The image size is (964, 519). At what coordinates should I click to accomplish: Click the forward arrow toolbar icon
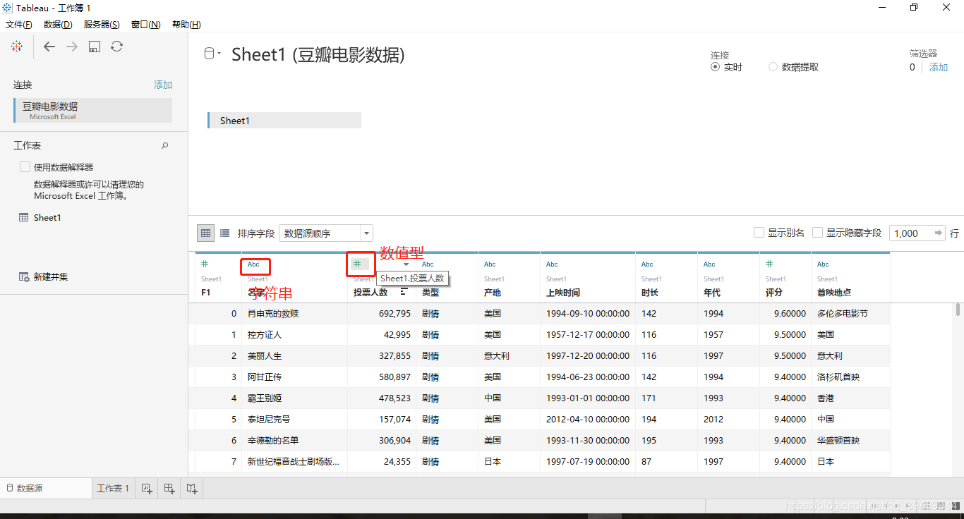point(72,47)
